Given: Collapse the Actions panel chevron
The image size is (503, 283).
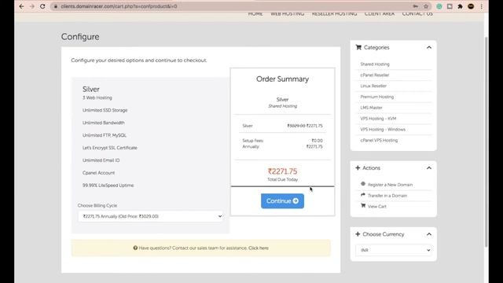Looking at the screenshot, I should coord(429,167).
